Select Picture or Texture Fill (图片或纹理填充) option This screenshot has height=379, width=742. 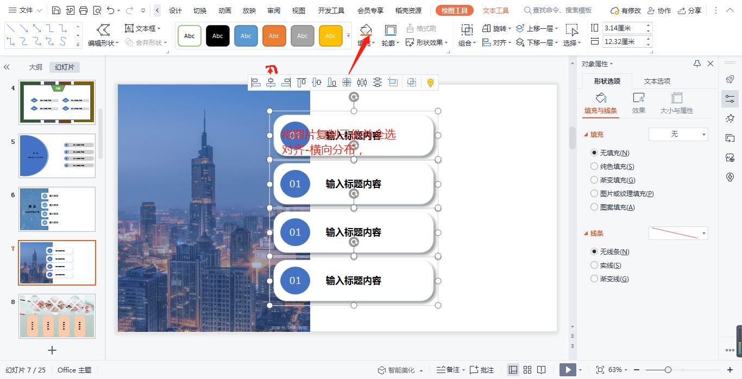tap(594, 194)
